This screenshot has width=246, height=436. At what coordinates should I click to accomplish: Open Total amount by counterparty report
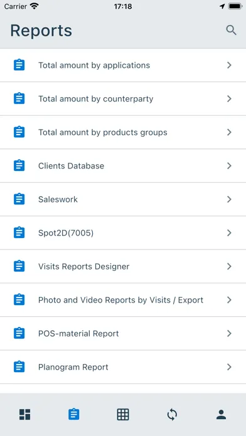click(123, 99)
